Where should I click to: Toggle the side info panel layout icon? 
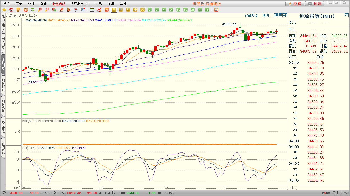(x=285, y=15)
